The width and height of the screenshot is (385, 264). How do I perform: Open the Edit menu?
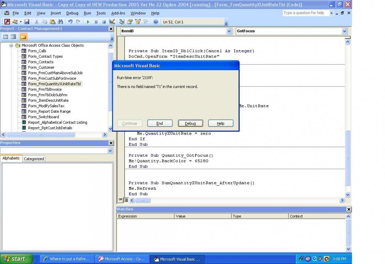pyautogui.click(x=28, y=13)
